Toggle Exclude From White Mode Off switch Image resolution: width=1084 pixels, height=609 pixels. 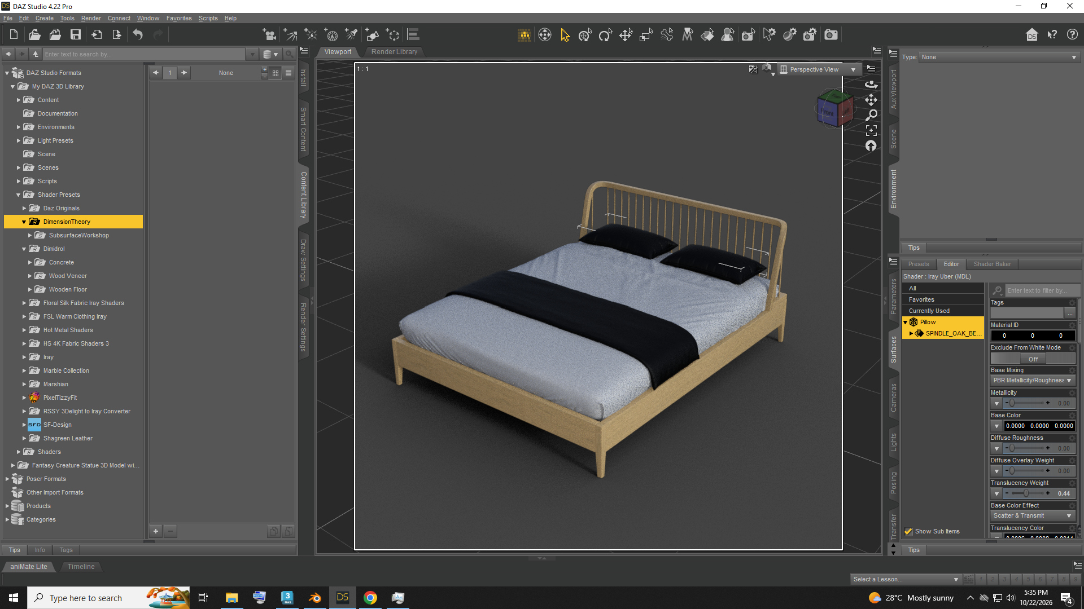(1033, 359)
